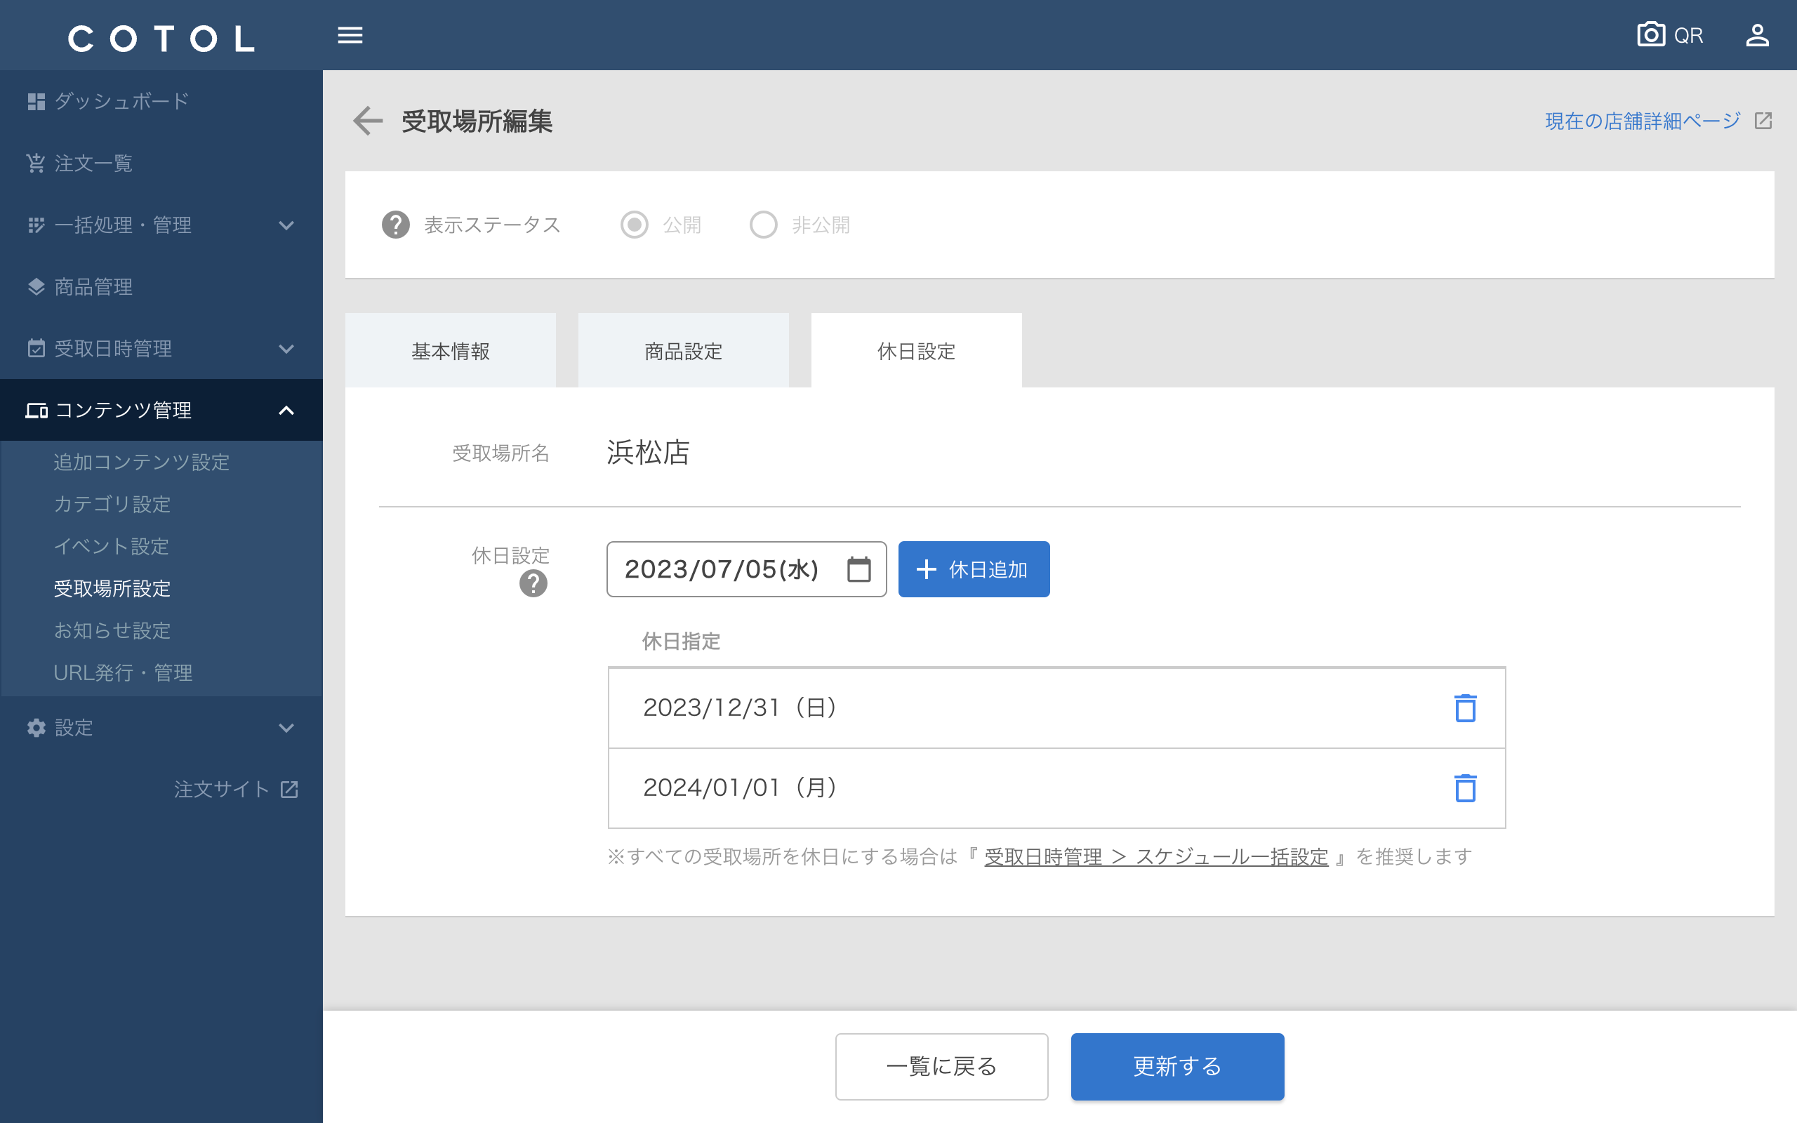
Task: Delete the 2023/12/31 holiday with trash icon
Action: point(1465,707)
